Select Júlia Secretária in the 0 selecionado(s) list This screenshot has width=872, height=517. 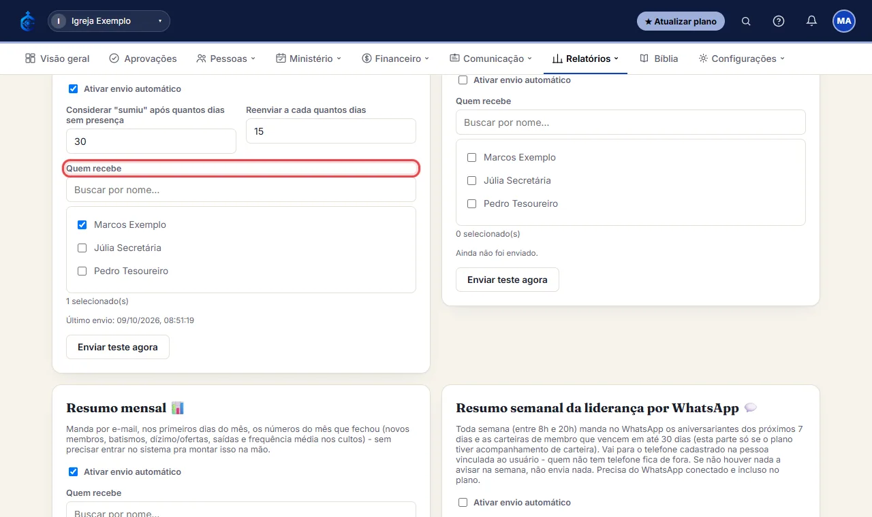[x=472, y=180]
